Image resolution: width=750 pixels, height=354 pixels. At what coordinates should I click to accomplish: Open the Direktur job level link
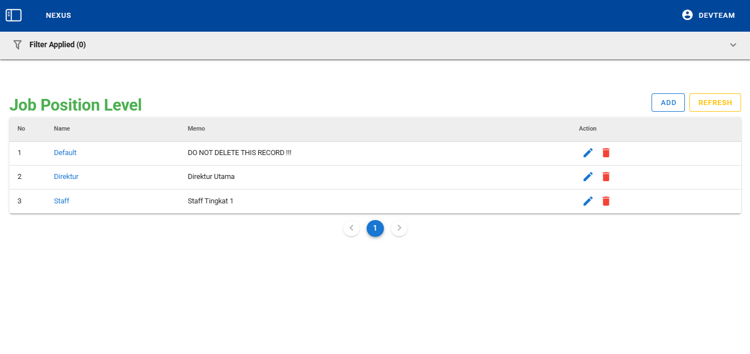click(66, 177)
